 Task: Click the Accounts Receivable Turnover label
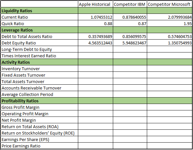coord(31,88)
